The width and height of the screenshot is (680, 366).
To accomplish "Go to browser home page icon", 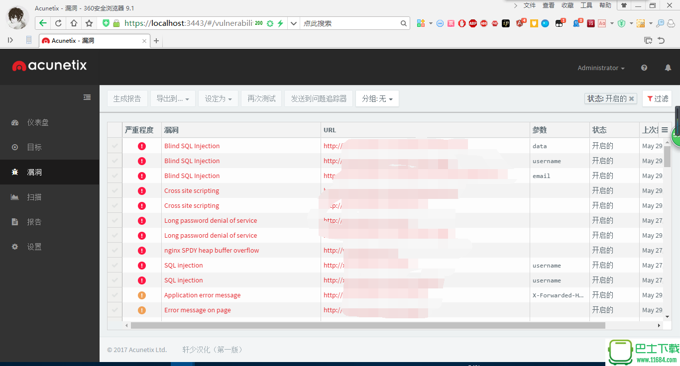I will 74,23.
